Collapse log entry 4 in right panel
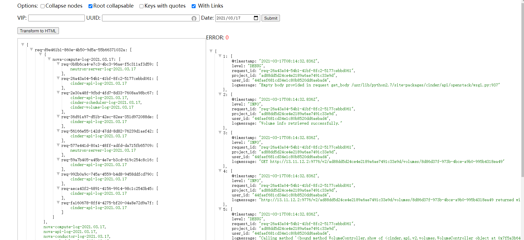 (220, 171)
